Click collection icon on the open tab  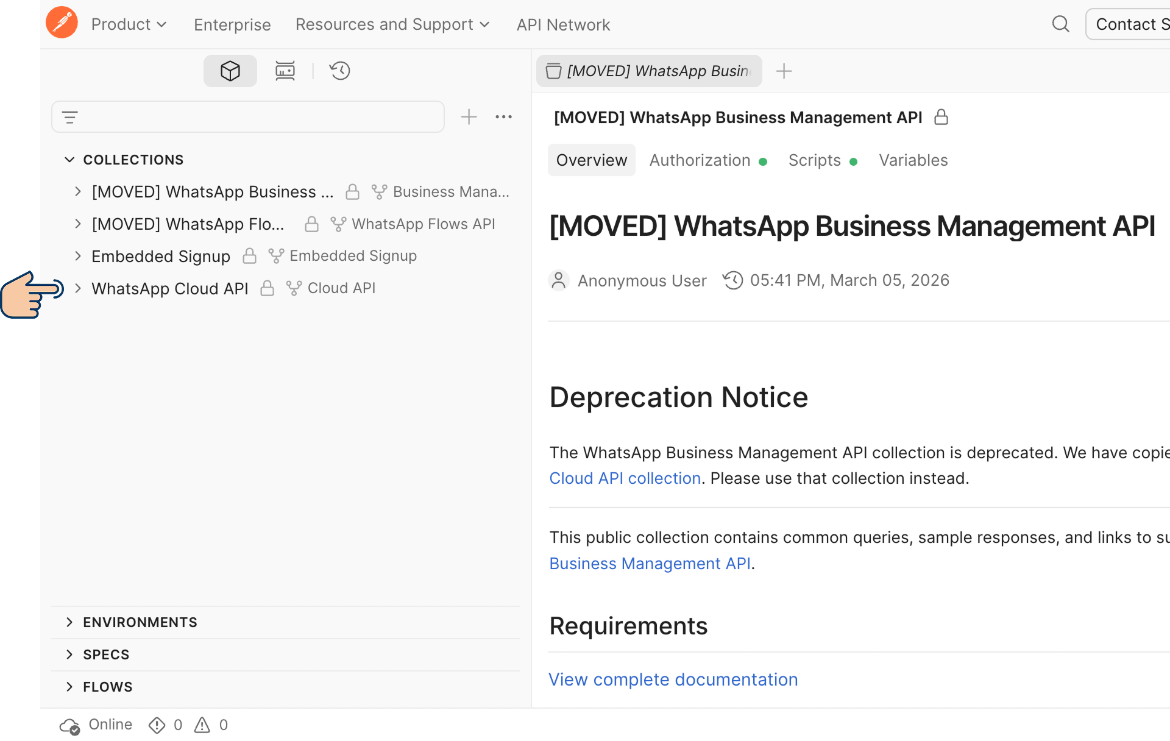pyautogui.click(x=553, y=71)
